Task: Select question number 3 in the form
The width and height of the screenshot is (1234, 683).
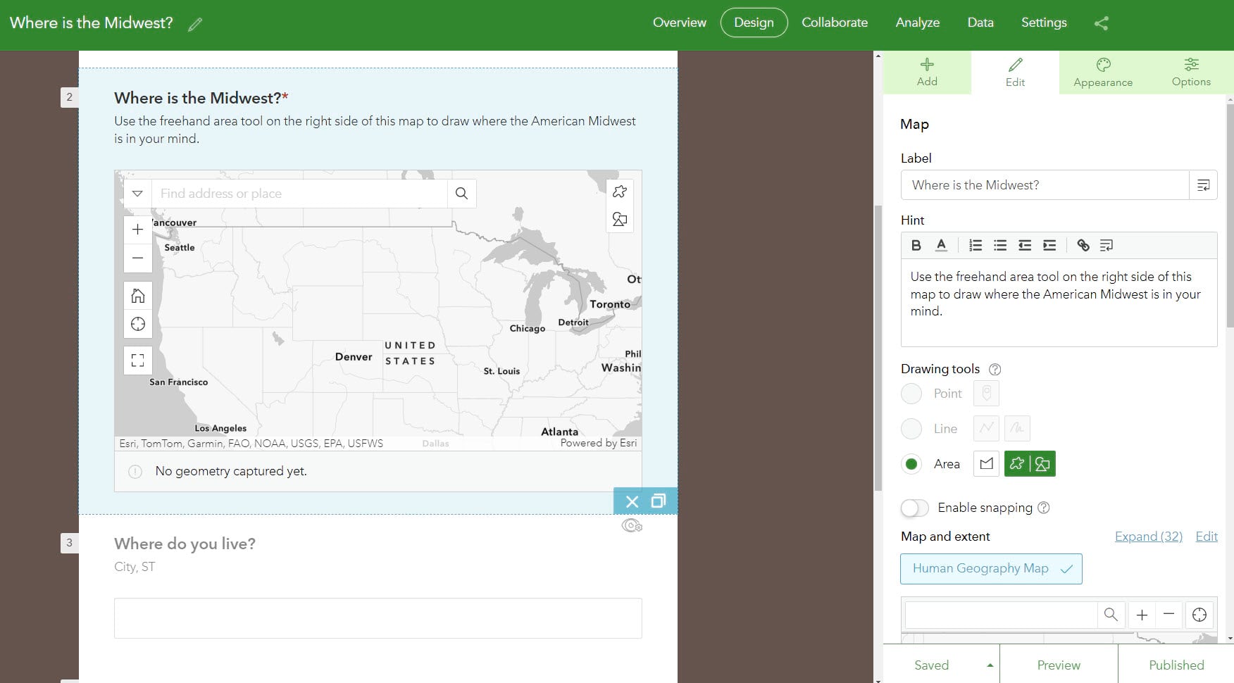Action: (69, 543)
